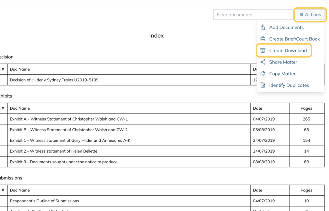Click page count 265 for Exhibit A
Screen dimensions: 329x211
click(x=306, y=119)
